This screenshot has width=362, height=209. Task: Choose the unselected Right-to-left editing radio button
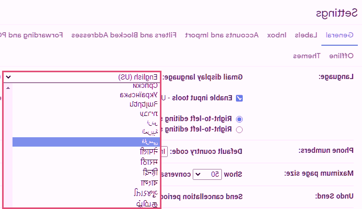point(240,128)
